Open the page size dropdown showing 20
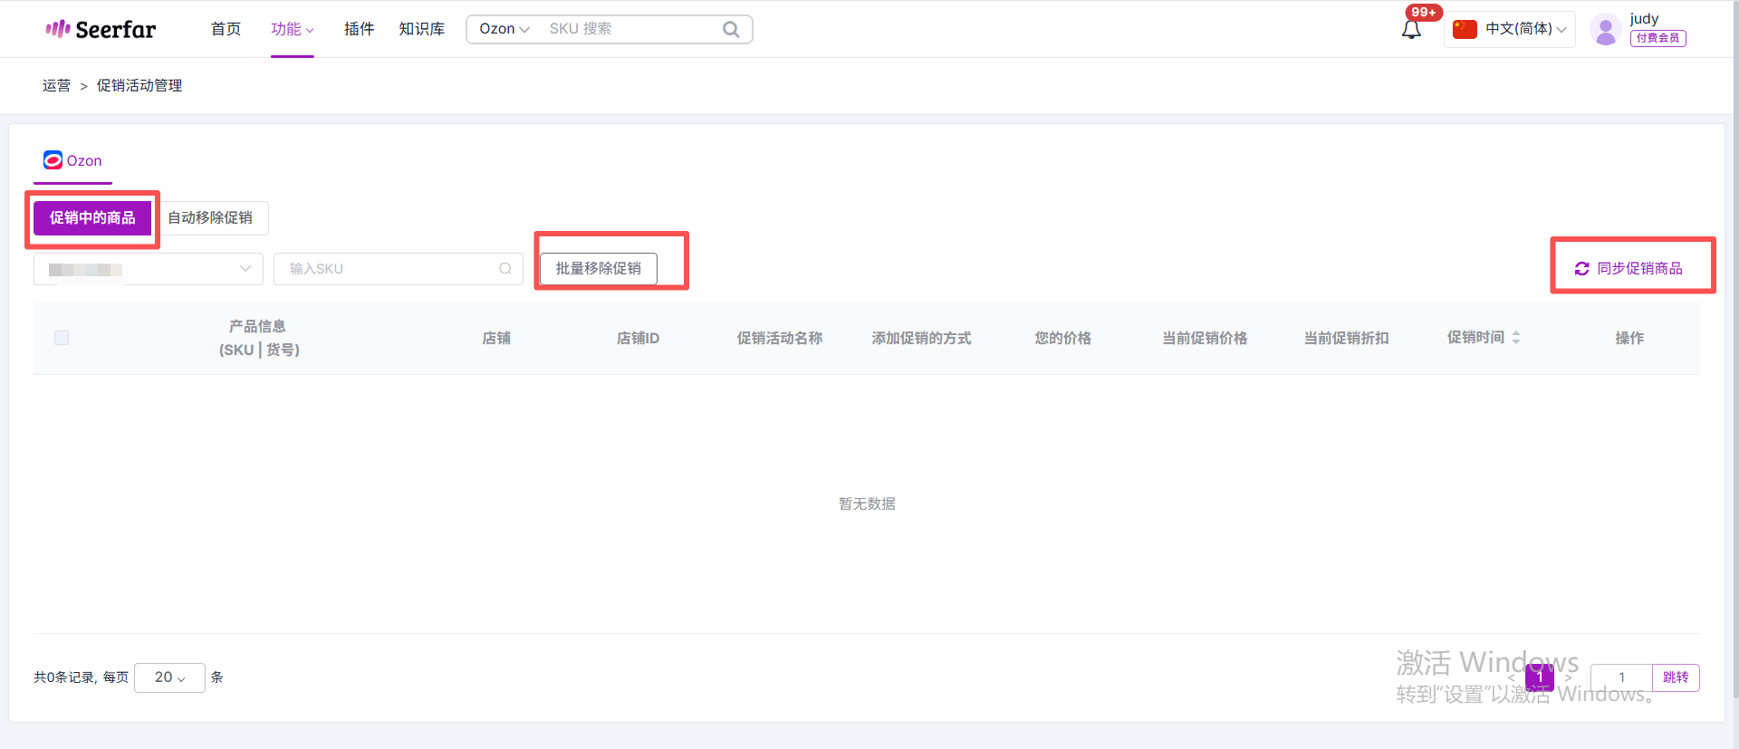Image resolution: width=1739 pixels, height=749 pixels. (169, 677)
